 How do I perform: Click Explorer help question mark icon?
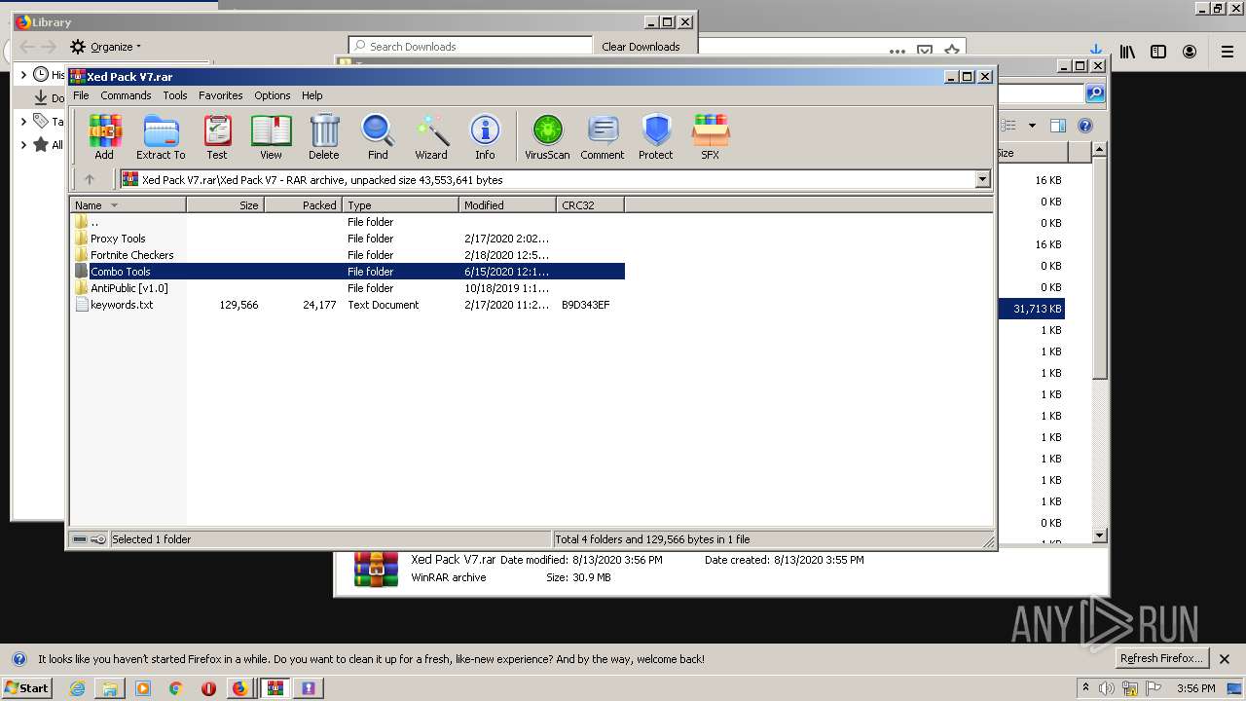[x=1085, y=126]
